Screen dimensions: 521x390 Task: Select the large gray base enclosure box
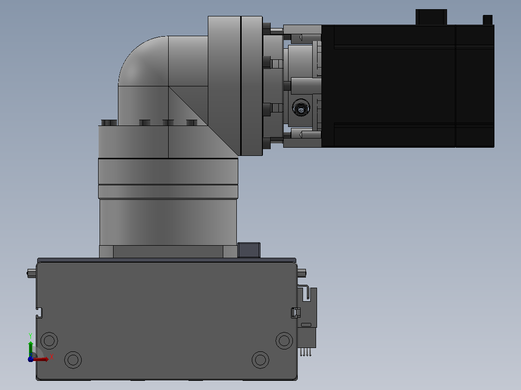tap(167, 320)
